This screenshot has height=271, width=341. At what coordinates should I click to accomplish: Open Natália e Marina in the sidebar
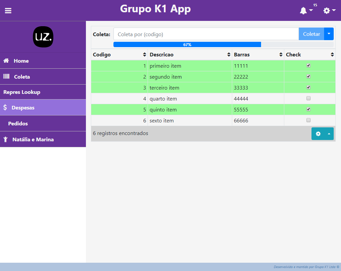click(x=43, y=139)
